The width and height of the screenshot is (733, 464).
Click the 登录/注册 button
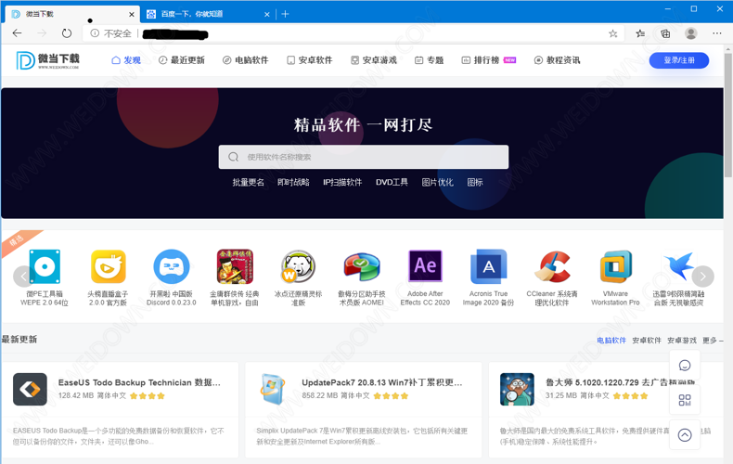pos(678,60)
